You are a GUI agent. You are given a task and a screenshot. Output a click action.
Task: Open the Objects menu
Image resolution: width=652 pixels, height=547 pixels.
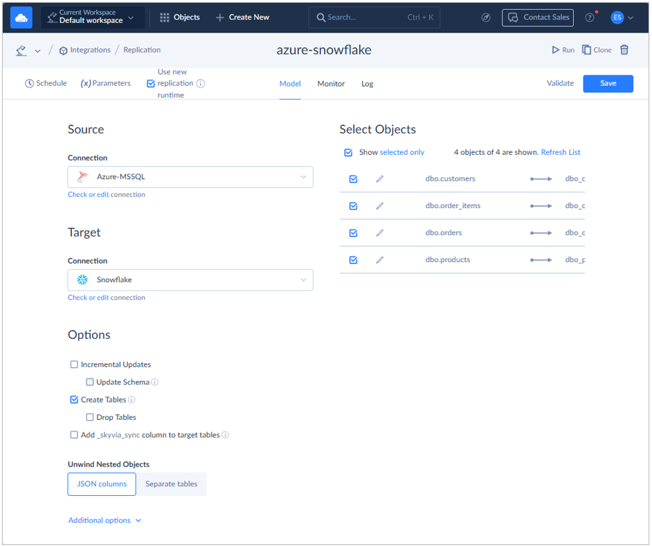point(180,17)
